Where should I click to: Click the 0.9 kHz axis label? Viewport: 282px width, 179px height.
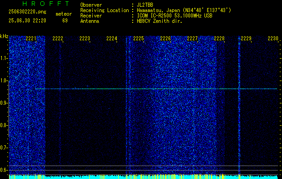(x=4, y=103)
